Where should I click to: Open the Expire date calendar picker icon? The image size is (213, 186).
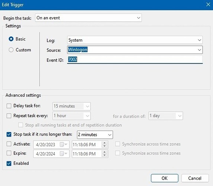[63, 154]
